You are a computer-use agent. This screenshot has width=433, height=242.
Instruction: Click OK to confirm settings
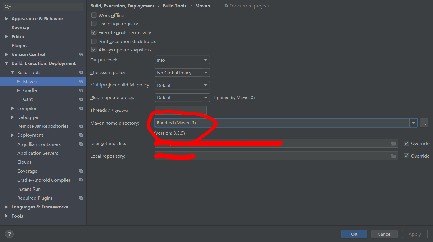[x=354, y=234]
